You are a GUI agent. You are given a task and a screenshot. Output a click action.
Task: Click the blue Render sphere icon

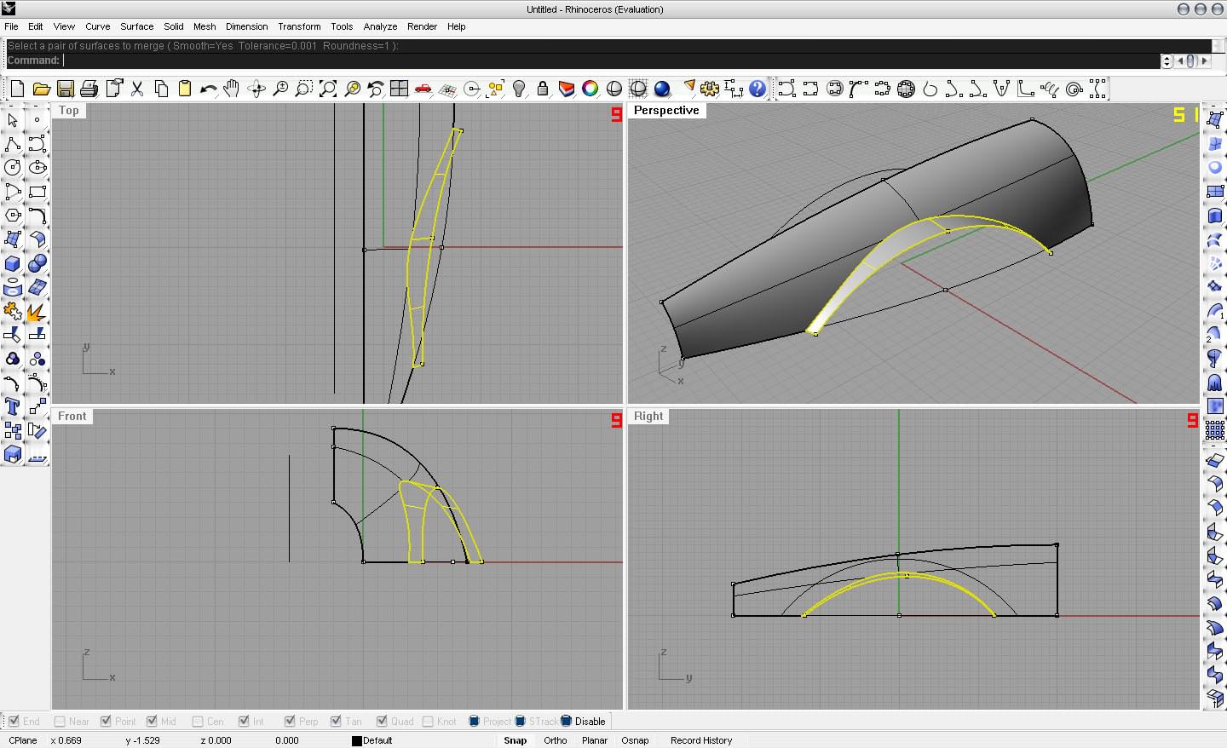(662, 89)
